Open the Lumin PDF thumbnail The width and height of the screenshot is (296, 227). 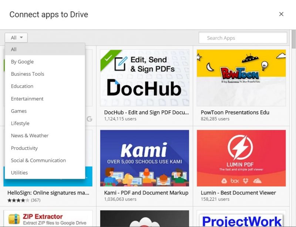click(x=241, y=158)
